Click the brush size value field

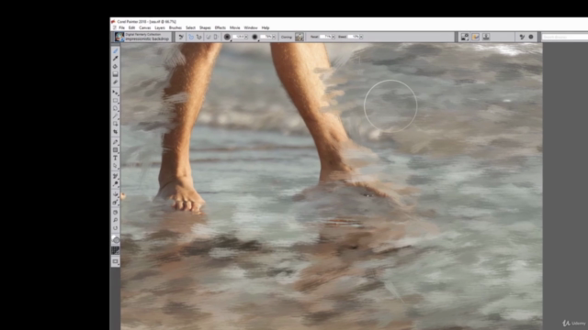pyautogui.click(x=239, y=37)
